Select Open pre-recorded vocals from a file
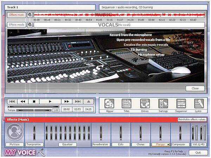The width and height of the screenshot is (211, 158). point(143,40)
